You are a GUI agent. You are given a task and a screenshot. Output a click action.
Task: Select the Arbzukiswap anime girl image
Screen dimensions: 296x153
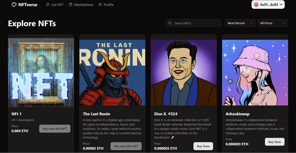(x=255, y=73)
